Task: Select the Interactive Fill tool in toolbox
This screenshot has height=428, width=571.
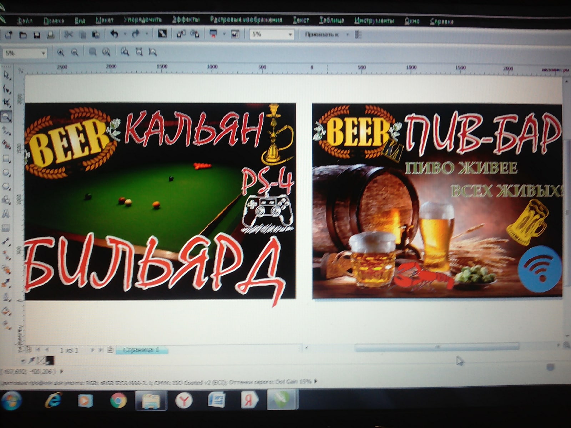Action: pos(6,325)
